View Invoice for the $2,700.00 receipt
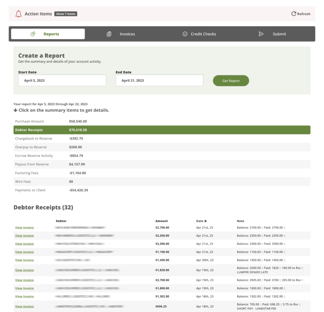This screenshot has height=312, width=324. point(24,227)
